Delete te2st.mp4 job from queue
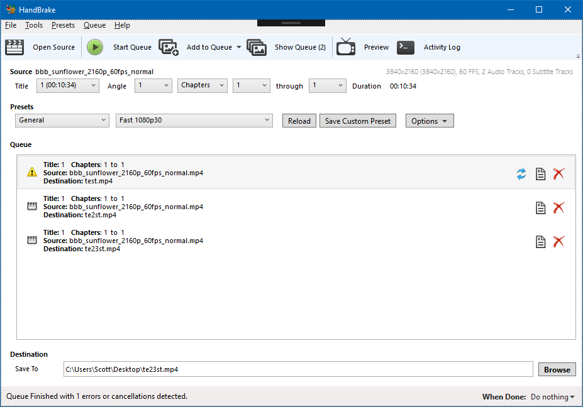This screenshot has height=407, width=583. tap(558, 208)
